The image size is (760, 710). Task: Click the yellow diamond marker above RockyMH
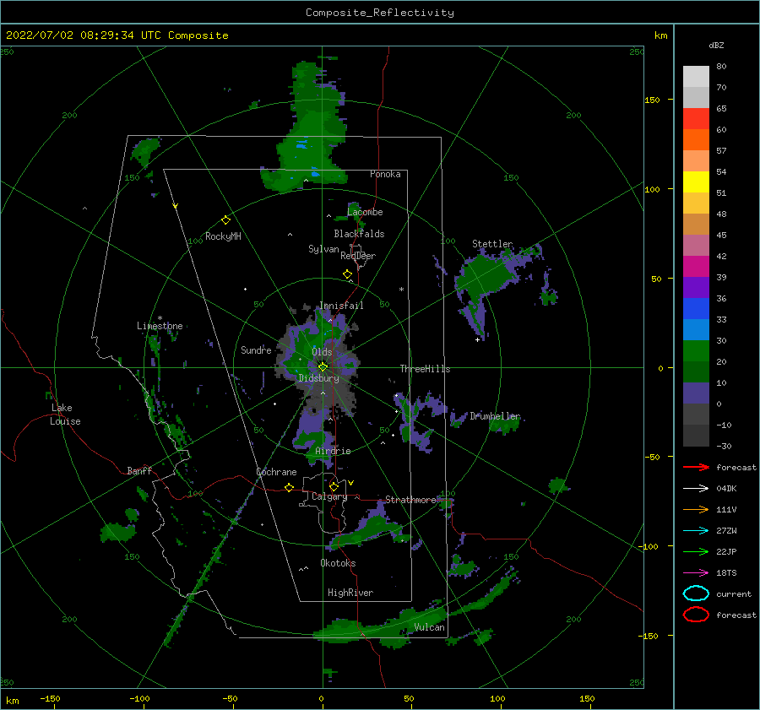[x=225, y=220]
